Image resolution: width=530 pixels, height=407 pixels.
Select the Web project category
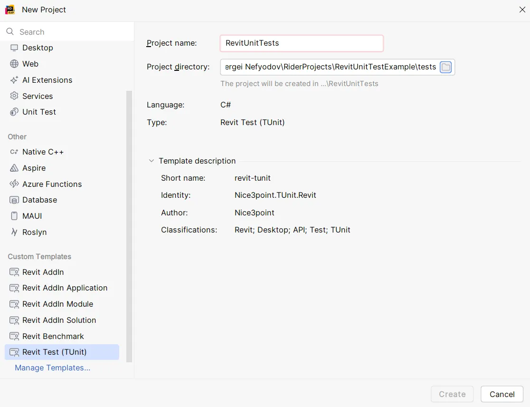pyautogui.click(x=62, y=64)
